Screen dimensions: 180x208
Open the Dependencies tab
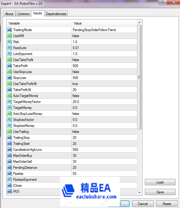pyautogui.click(x=56, y=14)
